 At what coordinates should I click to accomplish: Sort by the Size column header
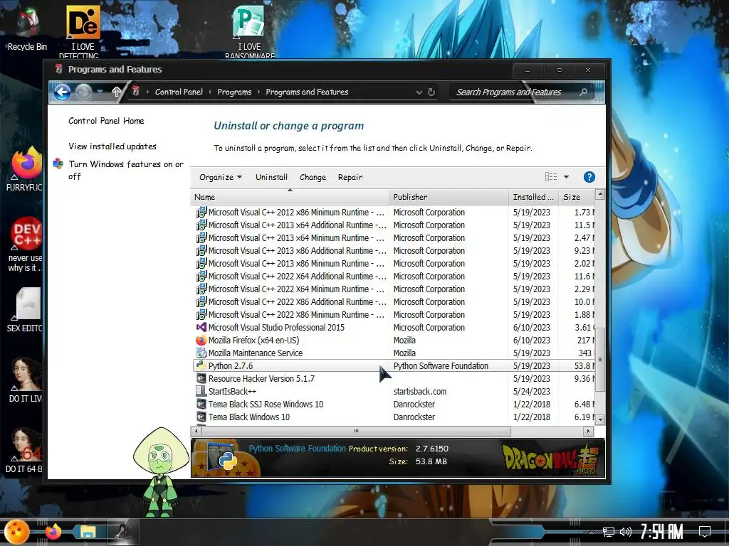577,197
